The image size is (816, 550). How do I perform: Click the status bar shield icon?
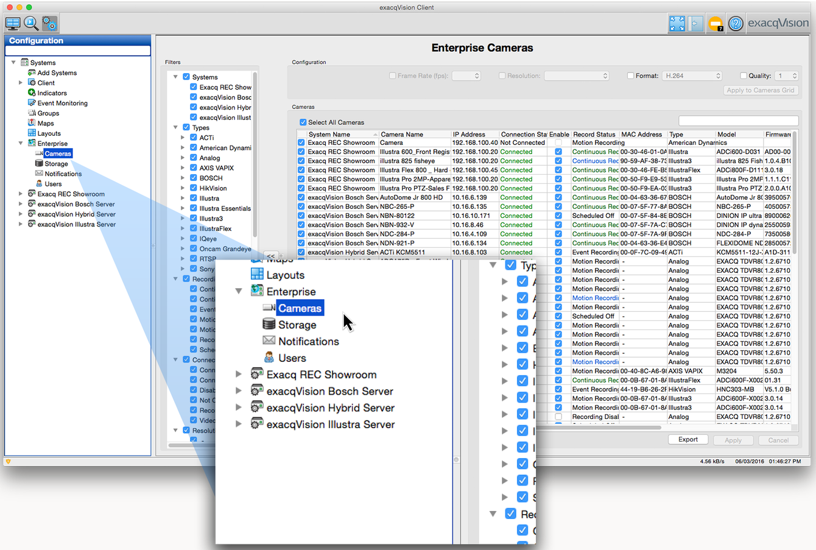pos(8,462)
